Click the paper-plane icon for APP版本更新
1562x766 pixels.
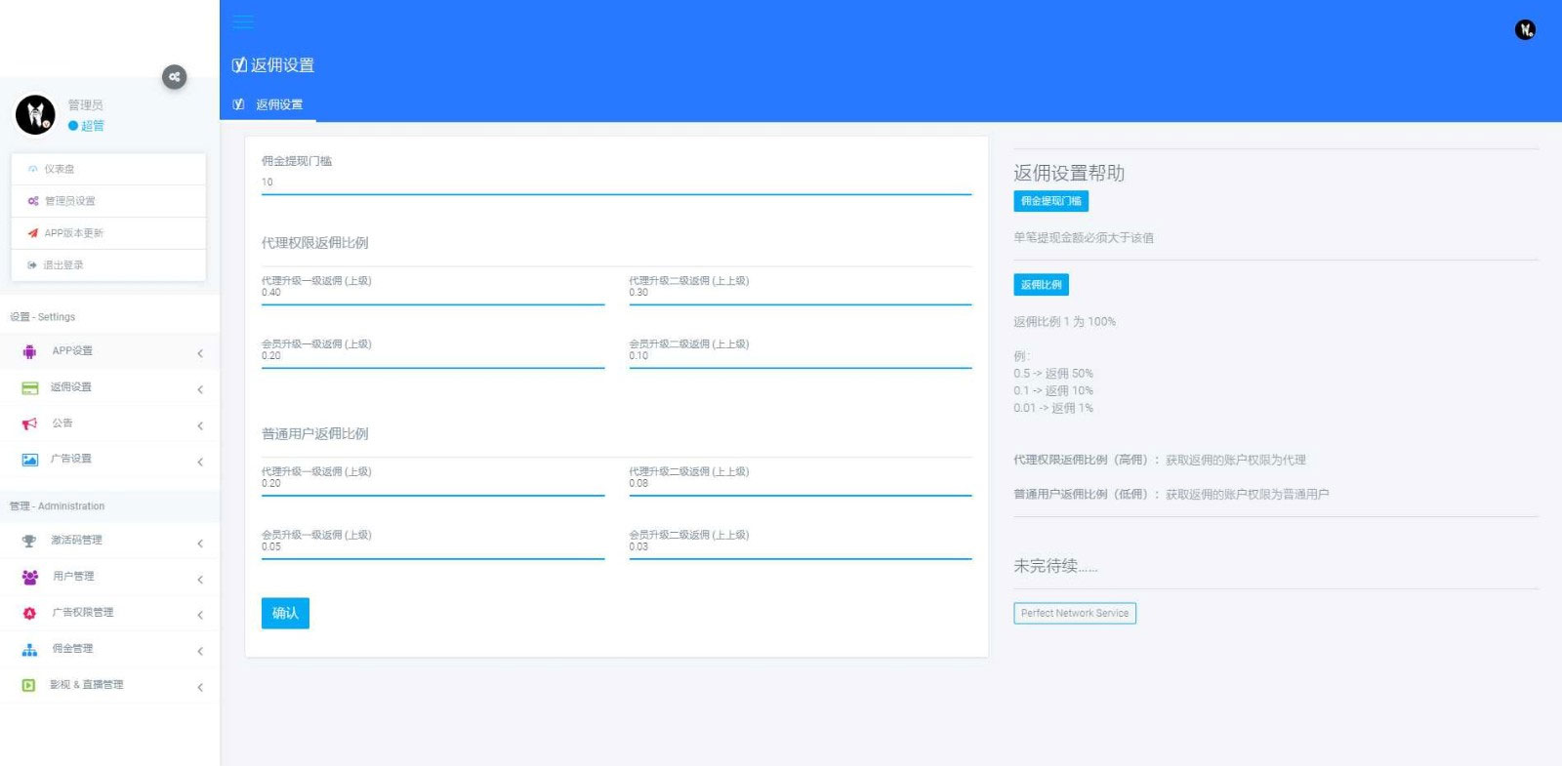(33, 233)
